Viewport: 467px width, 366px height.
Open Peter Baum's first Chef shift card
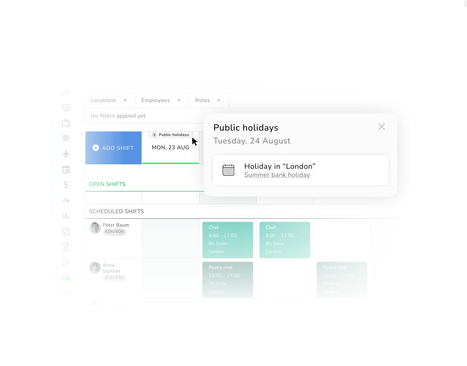(228, 240)
